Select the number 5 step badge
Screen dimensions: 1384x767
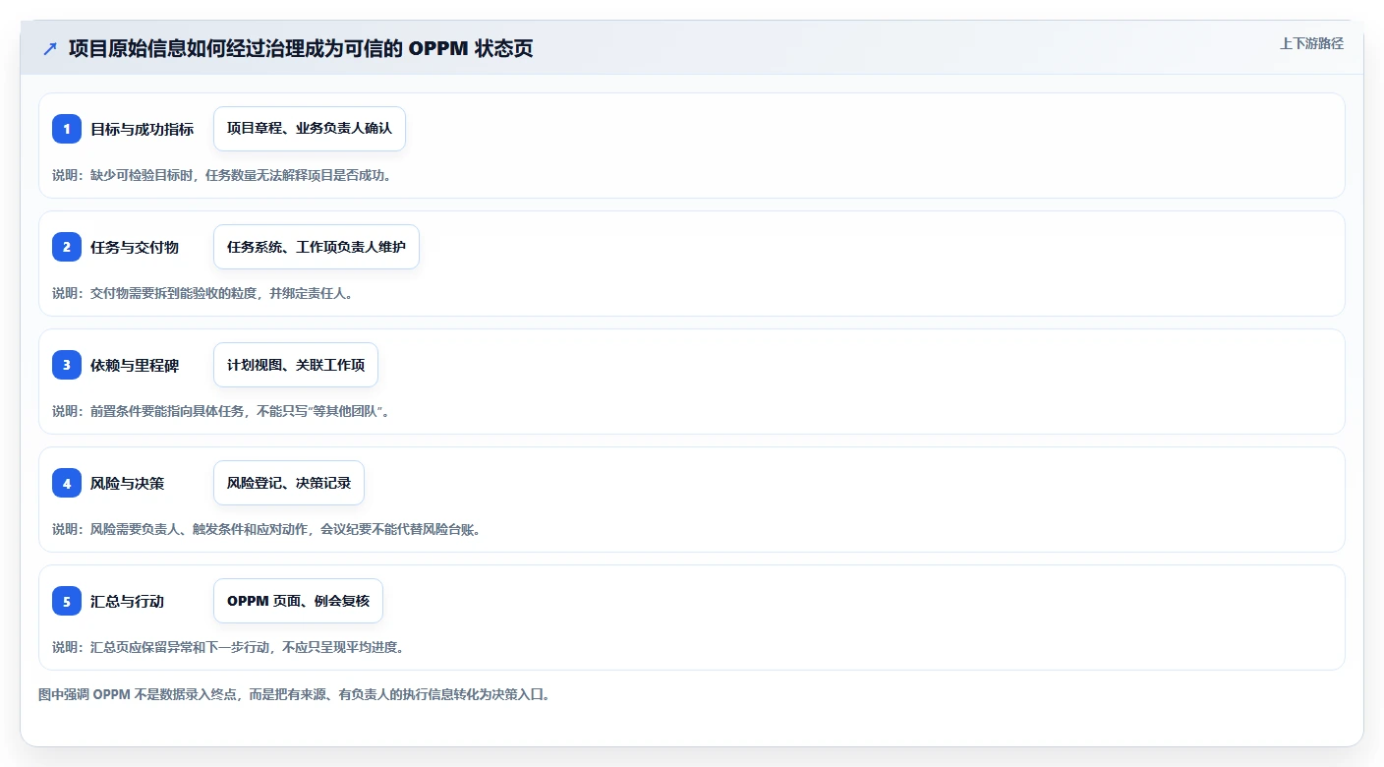pos(67,601)
